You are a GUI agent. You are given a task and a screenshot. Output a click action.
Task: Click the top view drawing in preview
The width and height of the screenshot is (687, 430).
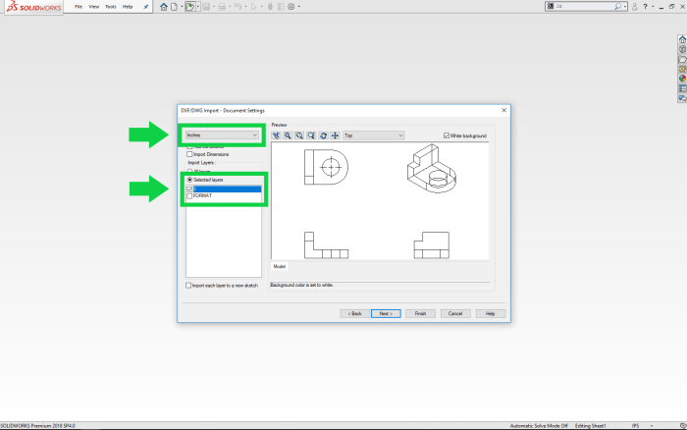(327, 167)
